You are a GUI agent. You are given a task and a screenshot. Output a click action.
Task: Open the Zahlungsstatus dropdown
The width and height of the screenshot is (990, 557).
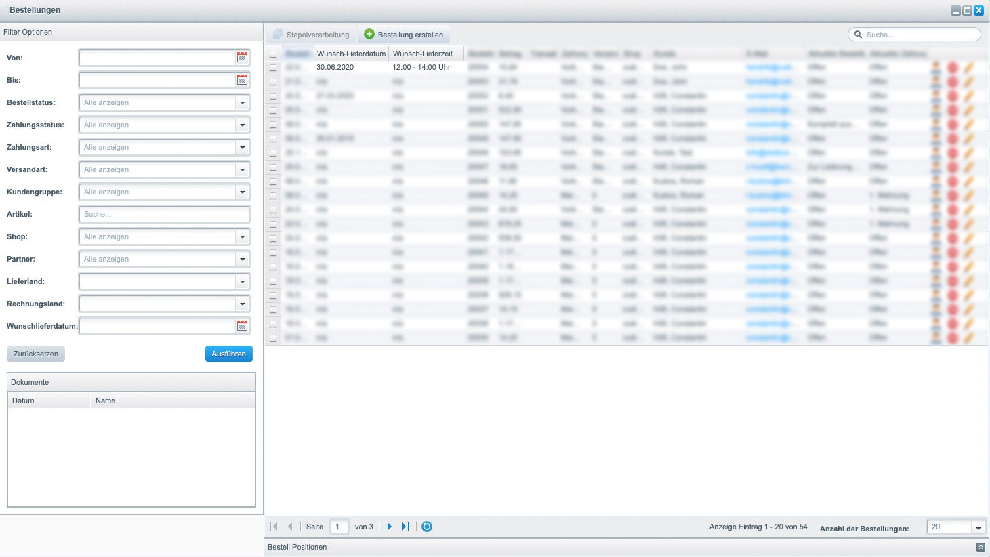point(242,125)
